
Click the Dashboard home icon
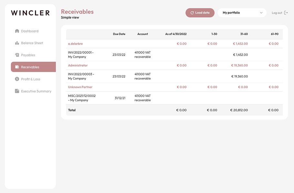[17, 31]
